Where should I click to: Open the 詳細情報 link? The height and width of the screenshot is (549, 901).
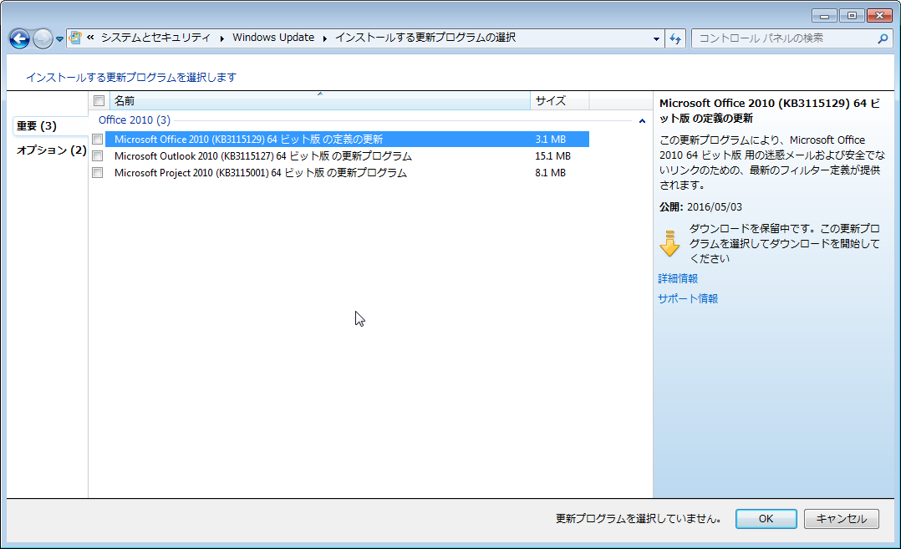tap(678, 278)
